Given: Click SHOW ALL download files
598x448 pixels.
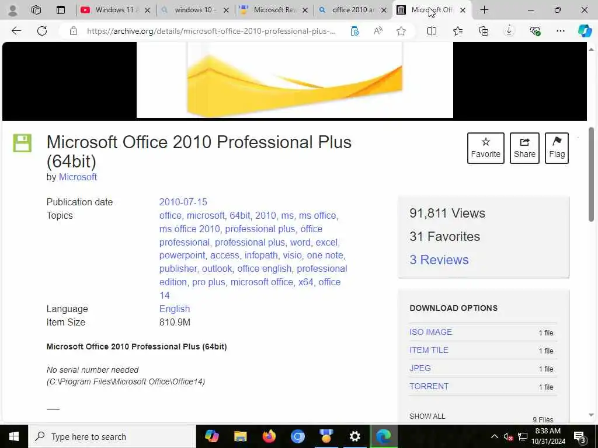Looking at the screenshot, I should pos(427,416).
